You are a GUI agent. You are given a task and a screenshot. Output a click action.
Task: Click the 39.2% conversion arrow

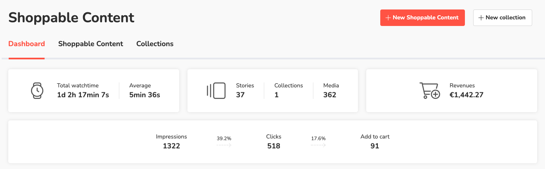pyautogui.click(x=224, y=145)
